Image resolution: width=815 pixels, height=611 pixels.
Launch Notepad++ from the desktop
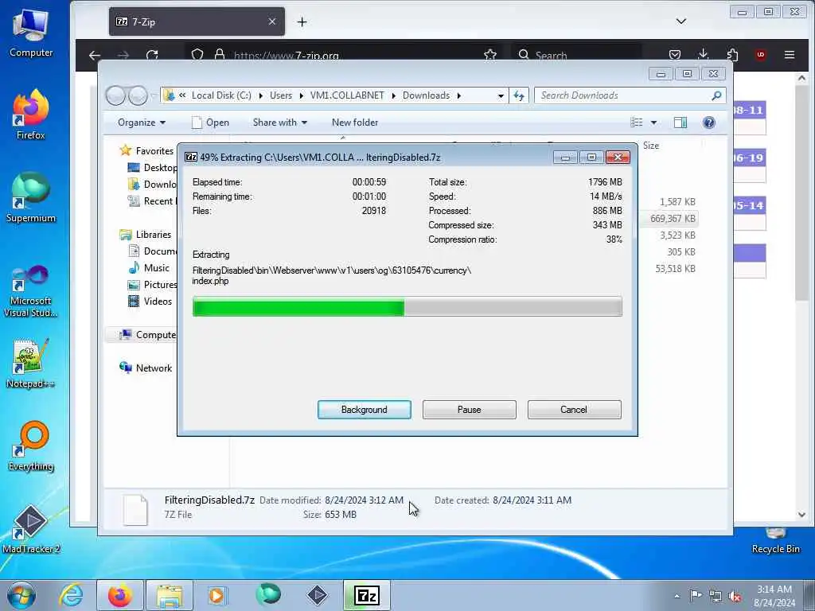point(31,364)
